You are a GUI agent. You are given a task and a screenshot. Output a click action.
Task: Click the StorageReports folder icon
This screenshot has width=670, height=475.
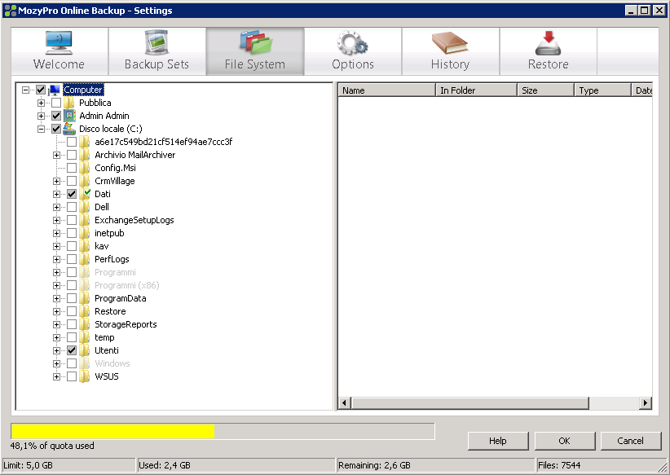pos(85,324)
